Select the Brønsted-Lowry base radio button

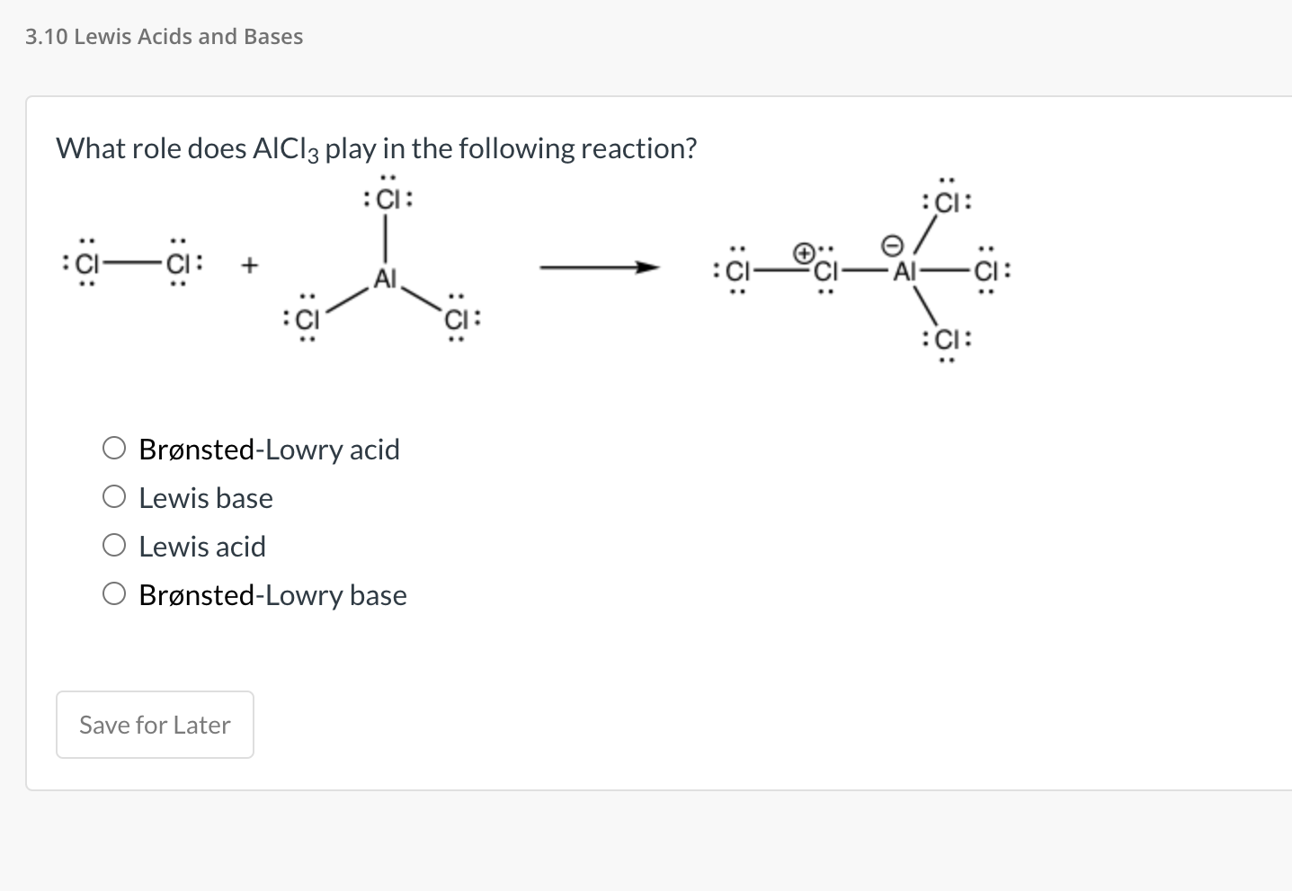(x=114, y=592)
